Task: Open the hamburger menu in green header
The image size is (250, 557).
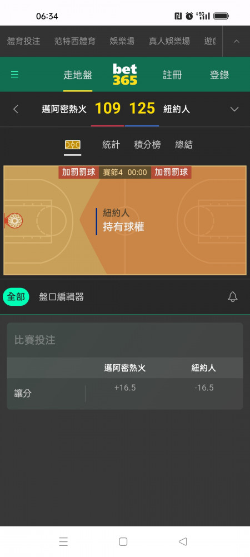Action: point(14,75)
